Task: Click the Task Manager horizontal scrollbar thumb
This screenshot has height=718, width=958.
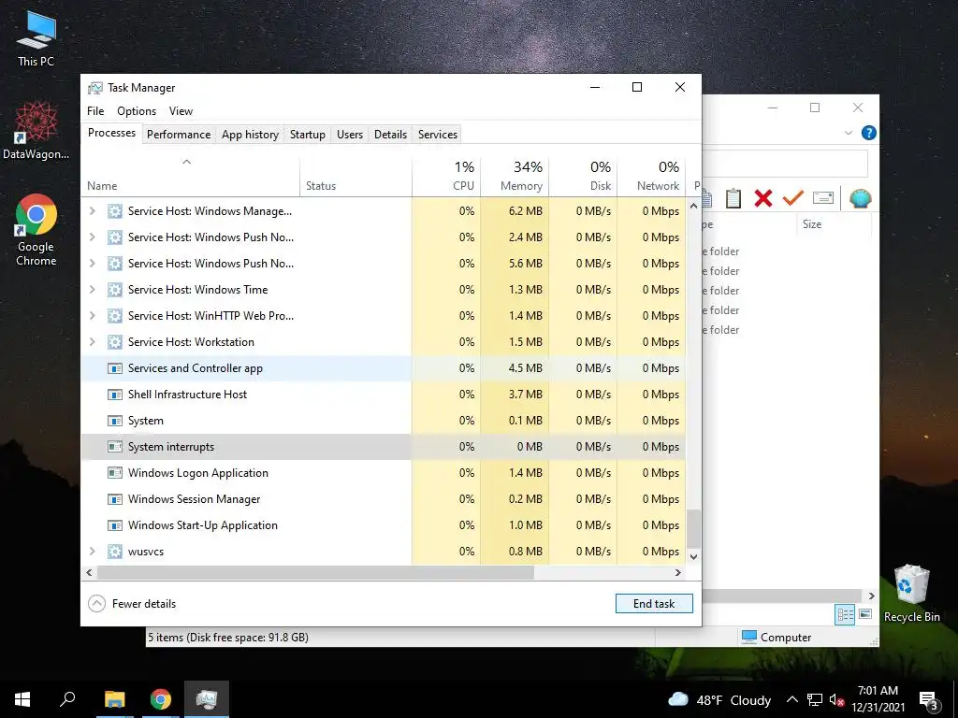Action: point(315,573)
